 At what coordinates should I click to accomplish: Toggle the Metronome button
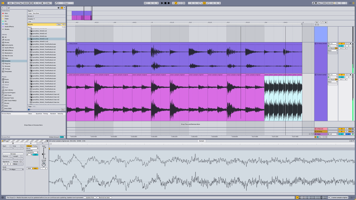(x=42, y=3)
